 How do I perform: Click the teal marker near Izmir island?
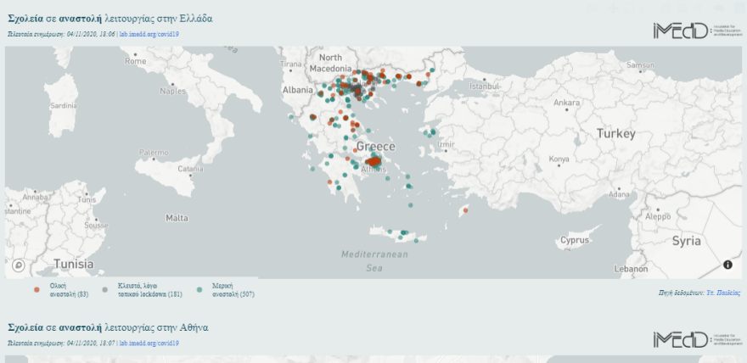coord(431,131)
